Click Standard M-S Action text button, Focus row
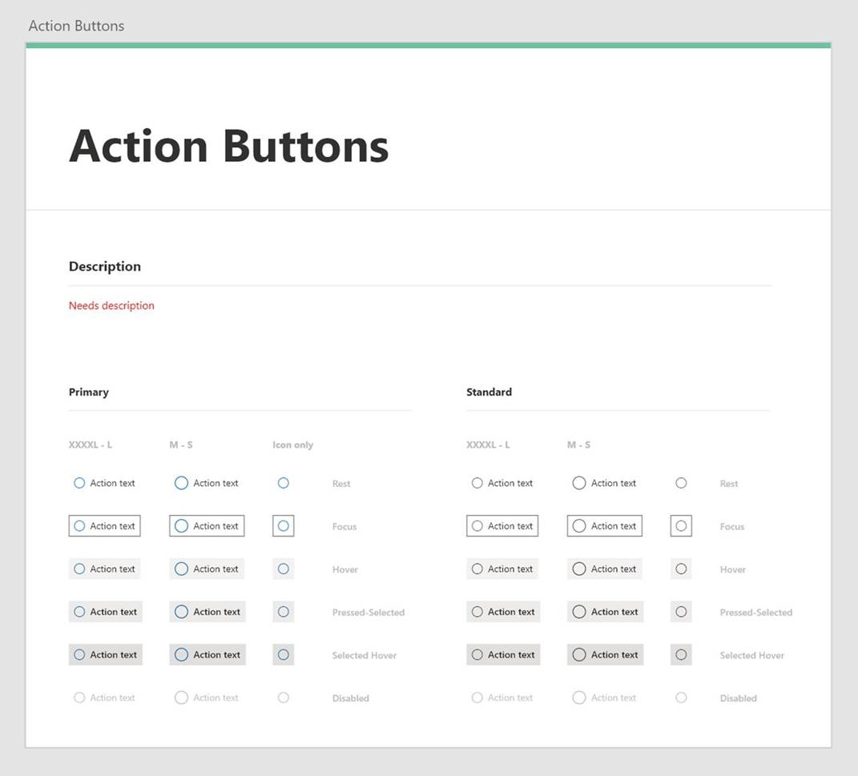Viewport: 858px width, 776px height. click(605, 525)
